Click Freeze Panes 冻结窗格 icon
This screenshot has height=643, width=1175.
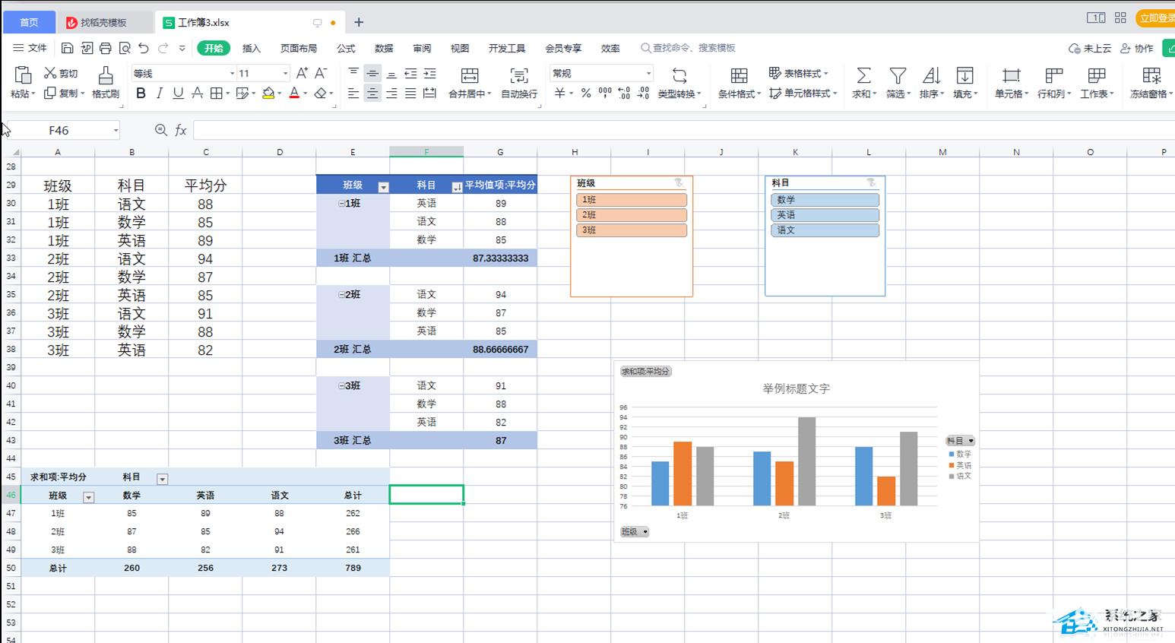click(x=1151, y=75)
